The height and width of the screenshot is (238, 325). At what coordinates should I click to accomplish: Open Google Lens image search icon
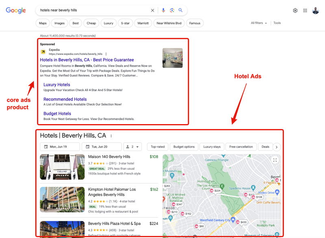172,10
